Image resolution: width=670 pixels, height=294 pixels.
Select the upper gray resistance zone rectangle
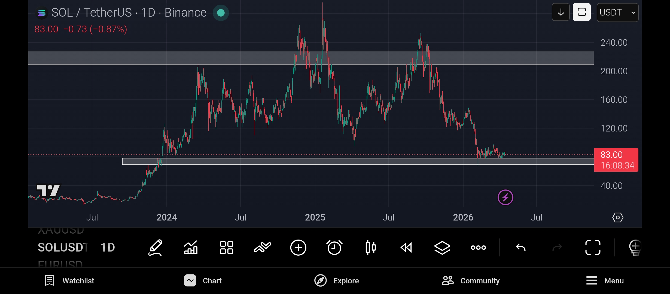[x=311, y=58]
